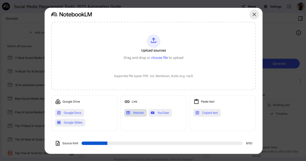Screen dimensions: 306x161
Task: Click the upload arrow icon
Action: (x=154, y=41)
